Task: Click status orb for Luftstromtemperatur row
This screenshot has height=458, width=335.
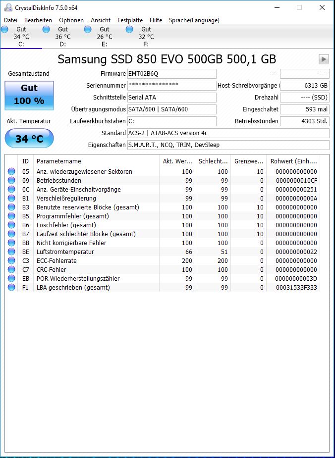Action: tap(11, 252)
